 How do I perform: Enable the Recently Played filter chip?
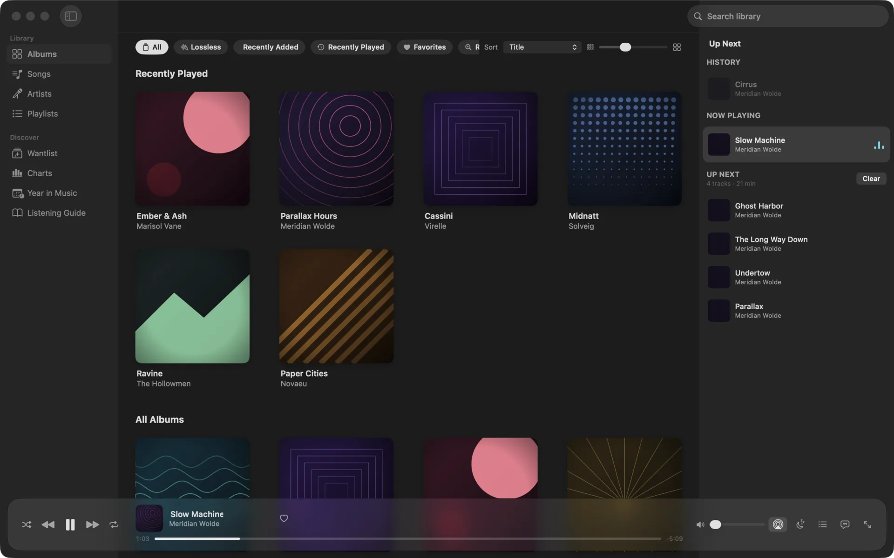tap(351, 47)
